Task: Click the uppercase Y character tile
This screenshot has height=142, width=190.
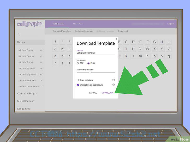Action: 162,49
